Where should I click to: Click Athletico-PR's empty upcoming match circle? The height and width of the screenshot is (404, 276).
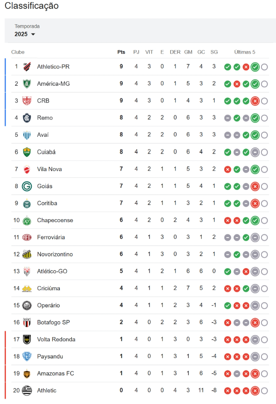[264, 67]
